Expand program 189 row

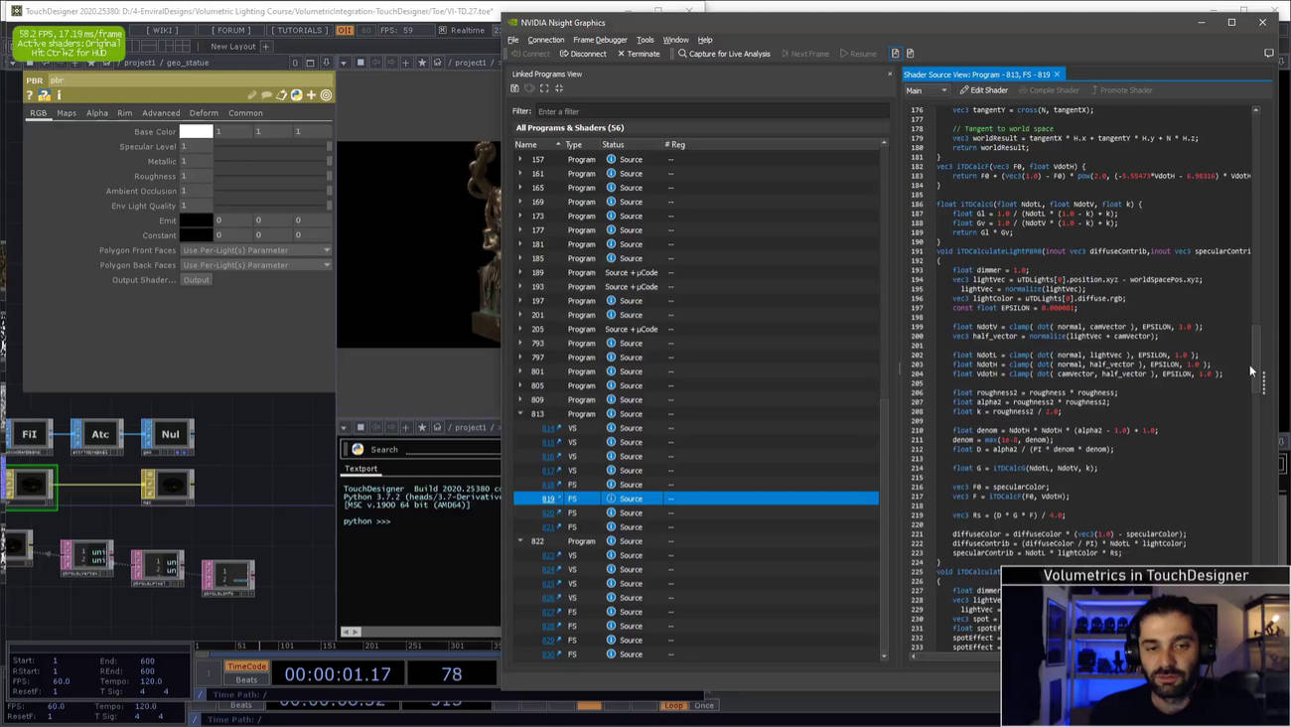[x=520, y=272]
